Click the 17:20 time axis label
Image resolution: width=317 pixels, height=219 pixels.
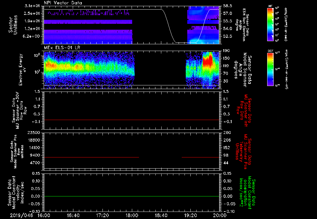(x=102, y=215)
